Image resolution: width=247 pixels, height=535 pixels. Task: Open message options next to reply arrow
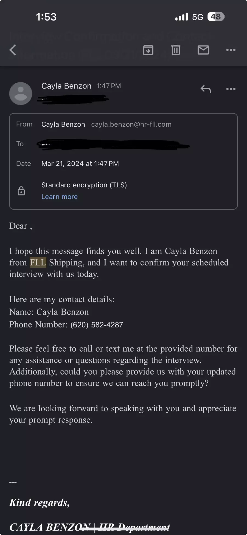coord(231,89)
